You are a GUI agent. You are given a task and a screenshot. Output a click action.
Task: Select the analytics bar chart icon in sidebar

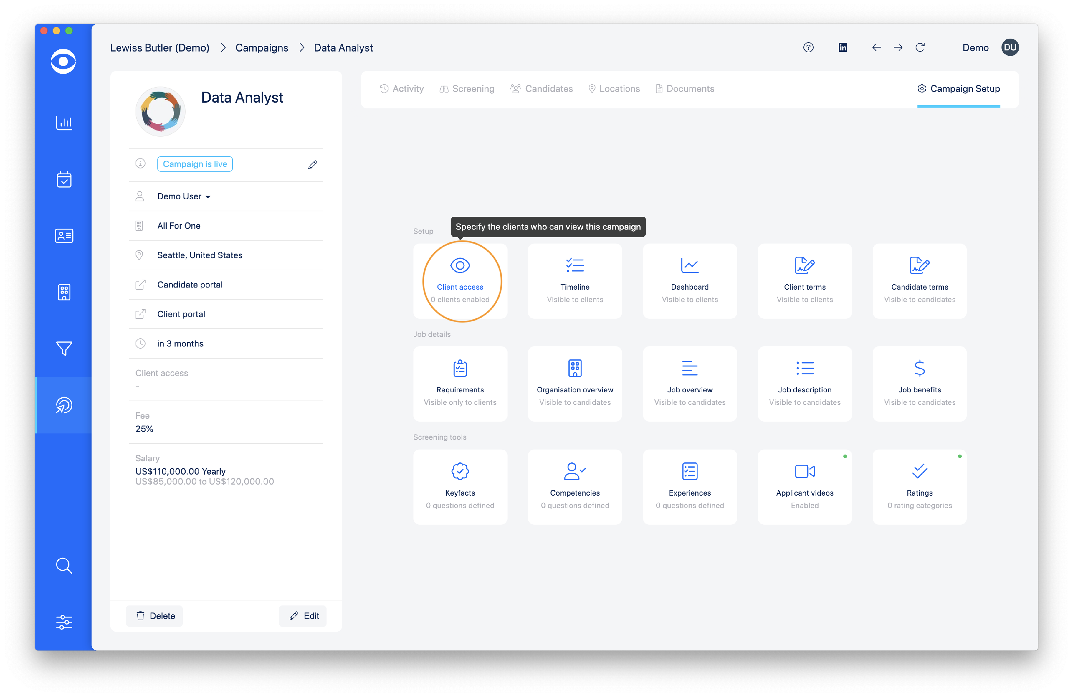tap(64, 123)
